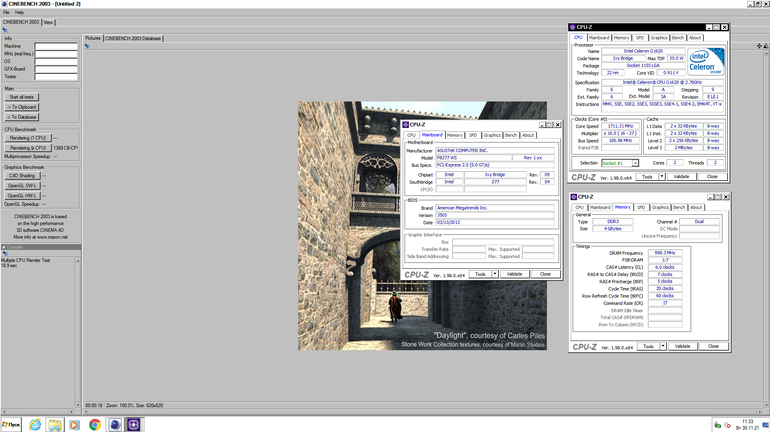The height and width of the screenshot is (432, 770).
Task: Open the Socket #1 selection dropdown
Action: pos(635,163)
